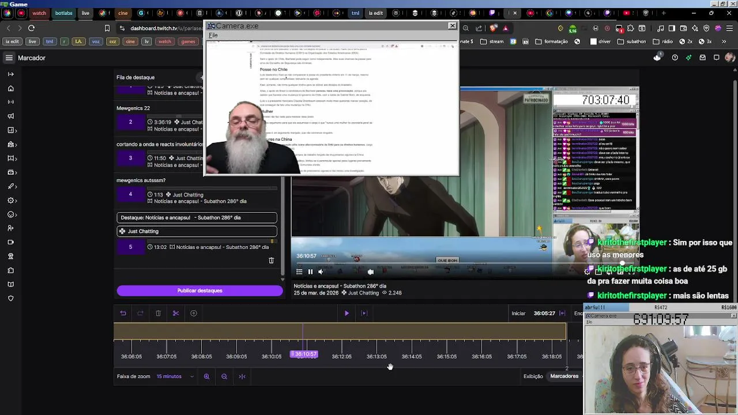738x415 pixels.
Task: Click the redo arrow in timeline toolbar
Action: [x=140, y=313]
